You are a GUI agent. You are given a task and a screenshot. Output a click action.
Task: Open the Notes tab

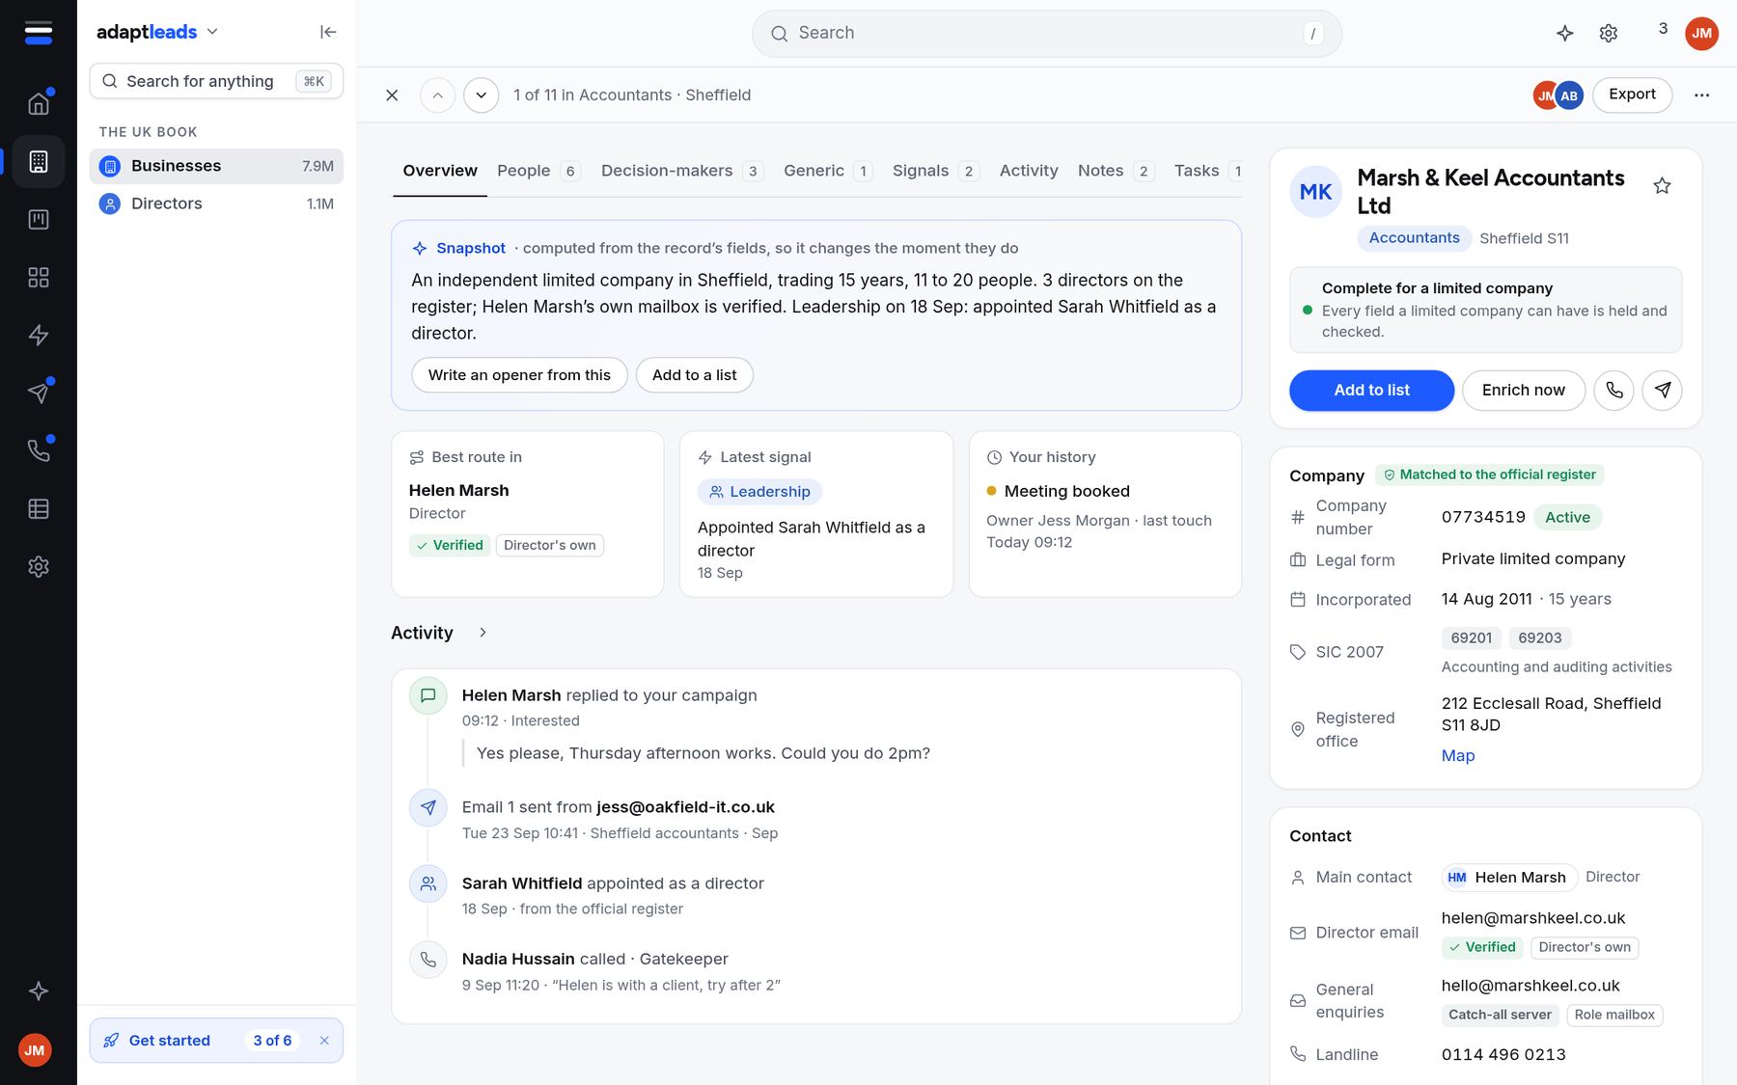pos(1115,171)
